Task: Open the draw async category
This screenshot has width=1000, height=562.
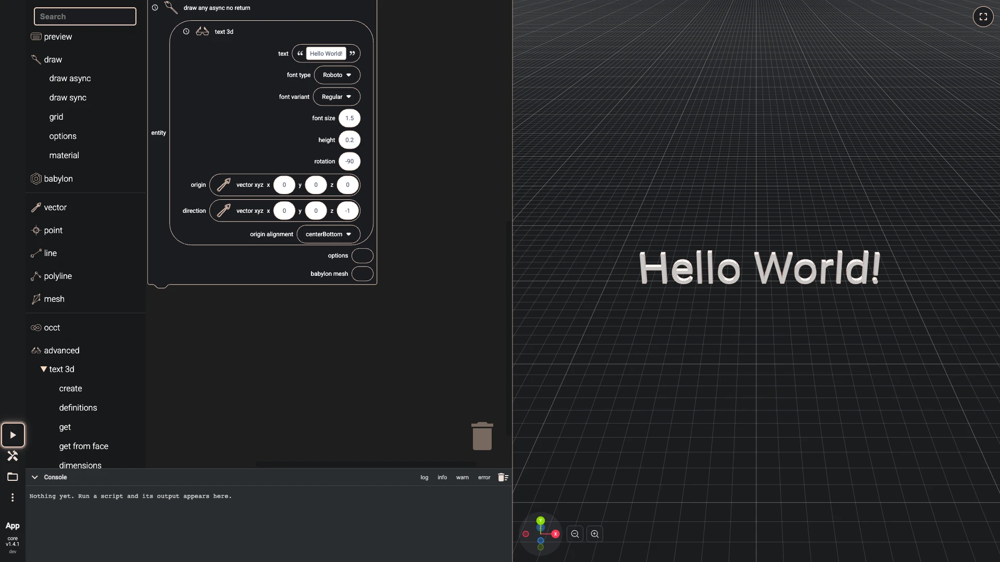Action: coord(70,79)
